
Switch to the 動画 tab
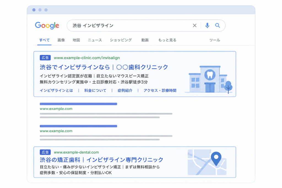click(145, 40)
